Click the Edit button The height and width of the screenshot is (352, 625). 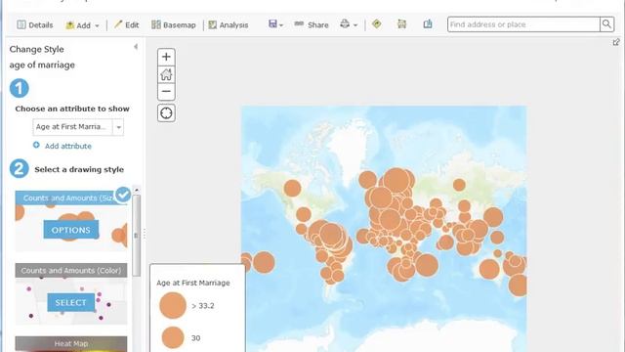(x=126, y=24)
